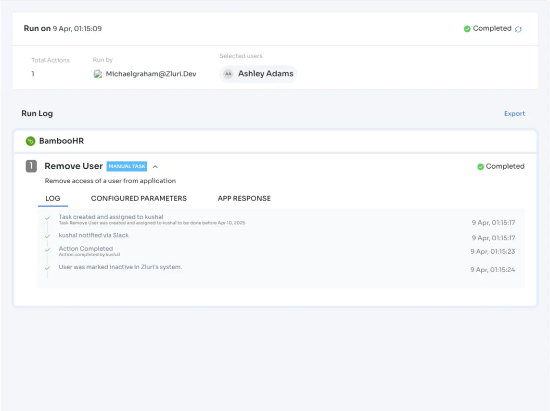Click Run on 9 Apr, 01:15:09 title
The width and height of the screenshot is (550, 411).
click(x=63, y=29)
